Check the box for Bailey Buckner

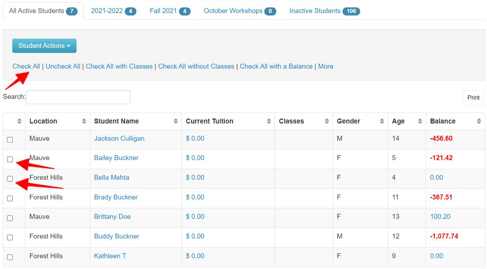coord(10,159)
